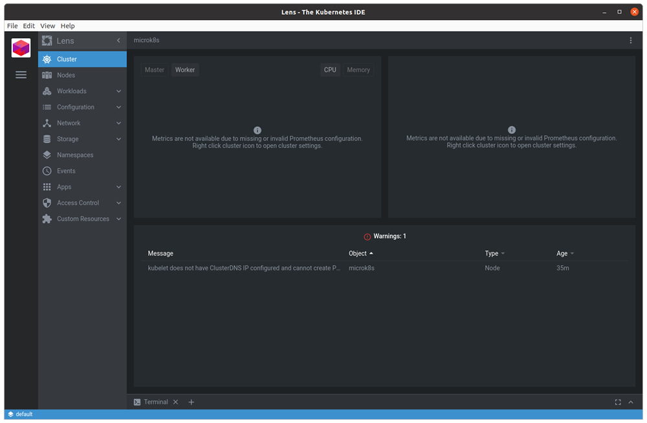The height and width of the screenshot is (423, 647).
Task: Go to the Nodes page
Action: (83, 75)
